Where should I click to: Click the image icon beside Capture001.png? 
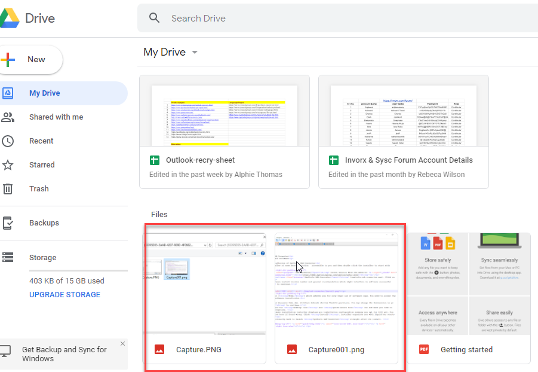click(x=291, y=349)
